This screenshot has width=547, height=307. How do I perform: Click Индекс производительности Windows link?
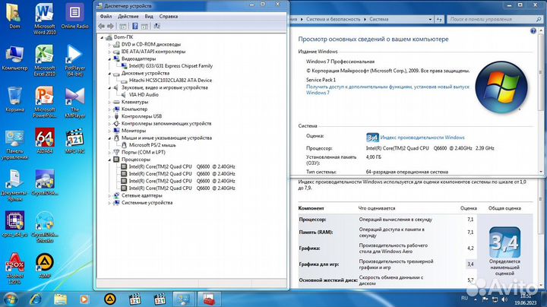click(422, 138)
